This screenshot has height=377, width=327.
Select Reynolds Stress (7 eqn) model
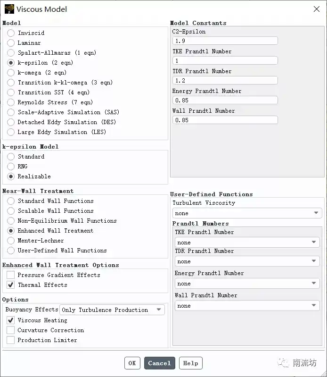11,102
